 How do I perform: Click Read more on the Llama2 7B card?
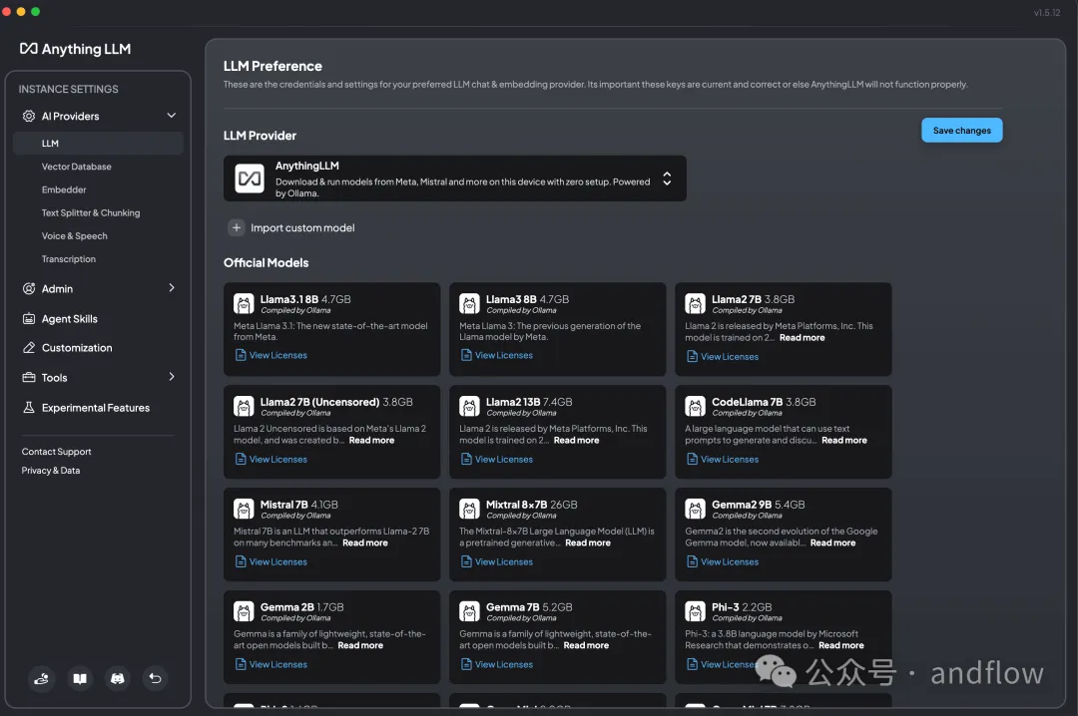[803, 337]
